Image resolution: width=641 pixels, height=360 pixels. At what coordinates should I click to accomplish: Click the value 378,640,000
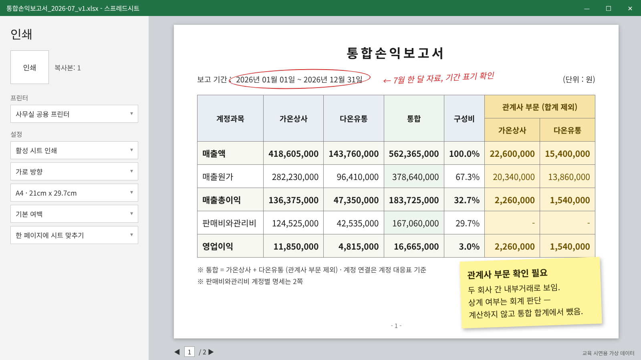pos(415,177)
